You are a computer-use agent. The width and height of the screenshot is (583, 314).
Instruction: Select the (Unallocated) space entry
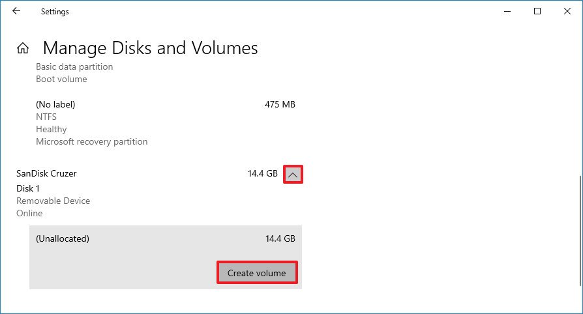click(63, 239)
